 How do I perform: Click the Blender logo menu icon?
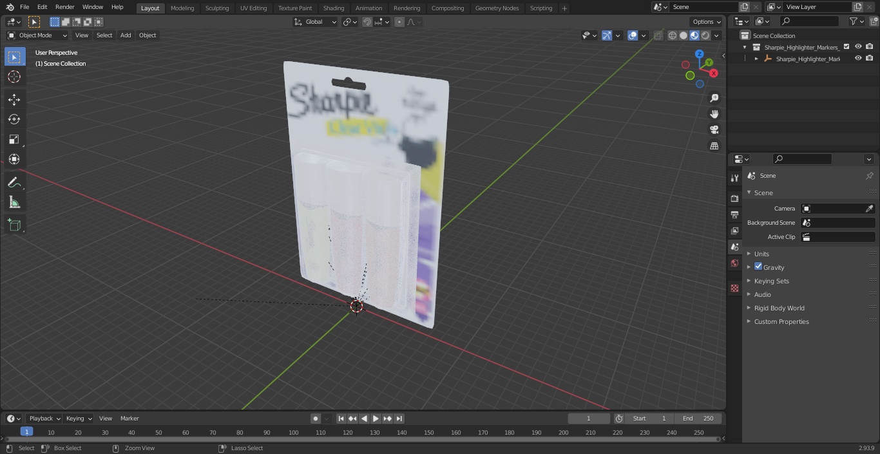click(x=10, y=7)
